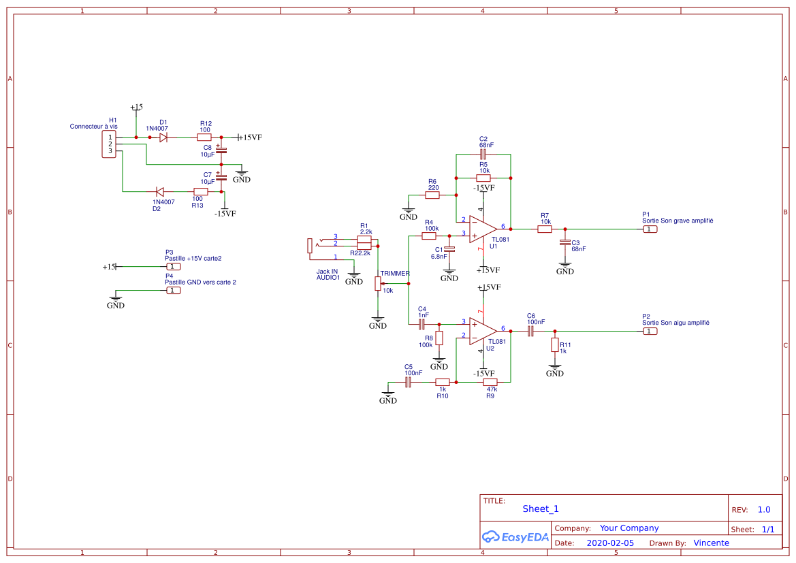The width and height of the screenshot is (796, 563).
Task: Click the P3 +15V pad connector
Action: click(x=174, y=267)
